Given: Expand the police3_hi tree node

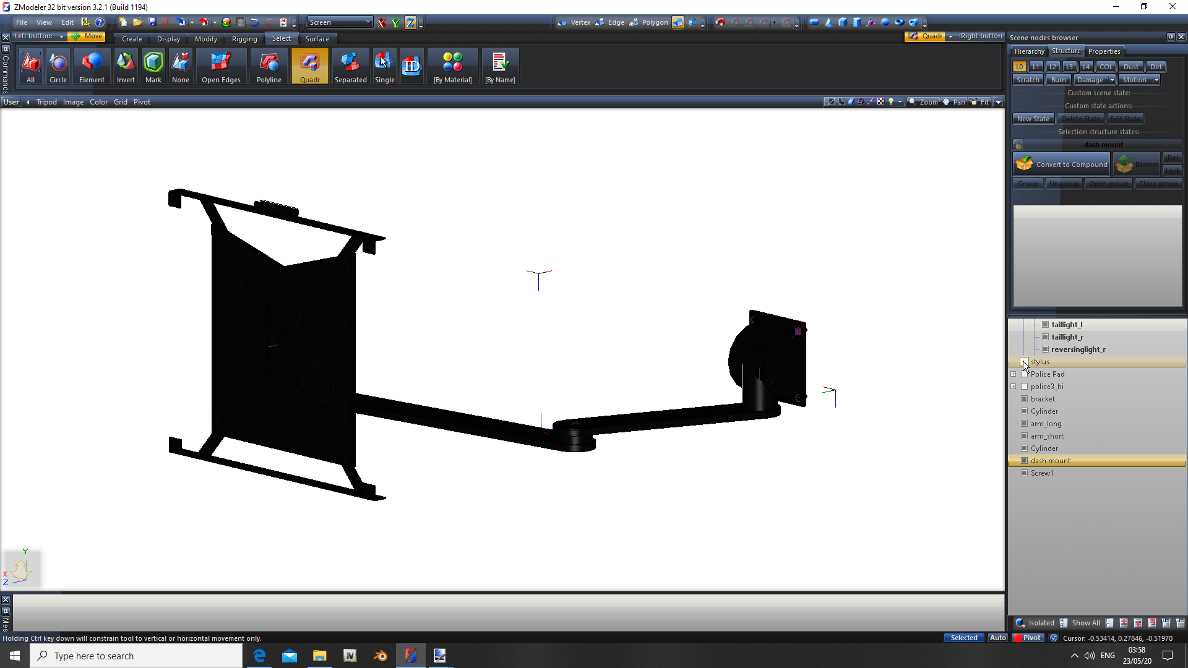Looking at the screenshot, I should pos(1014,387).
